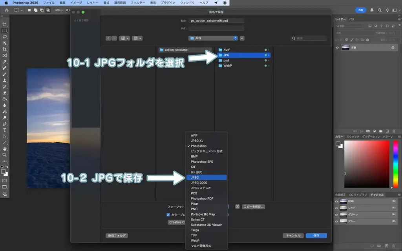The height and width of the screenshot is (251, 402).
Task: Select the Lasso tool
Action: 5,36
